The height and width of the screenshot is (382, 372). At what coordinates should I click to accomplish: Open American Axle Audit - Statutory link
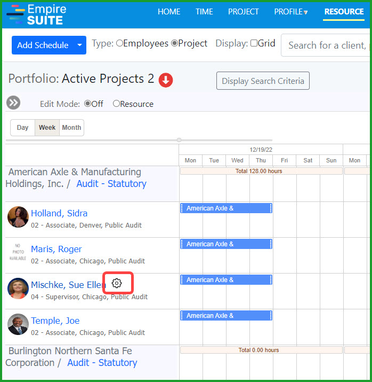pos(111,183)
